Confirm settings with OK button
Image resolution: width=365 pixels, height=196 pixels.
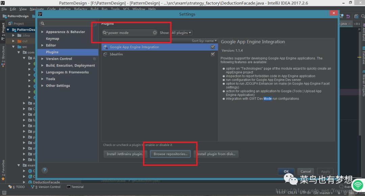(286, 172)
